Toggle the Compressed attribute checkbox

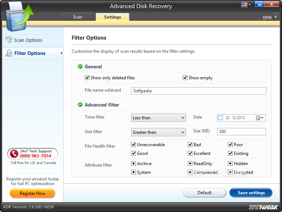(190, 172)
